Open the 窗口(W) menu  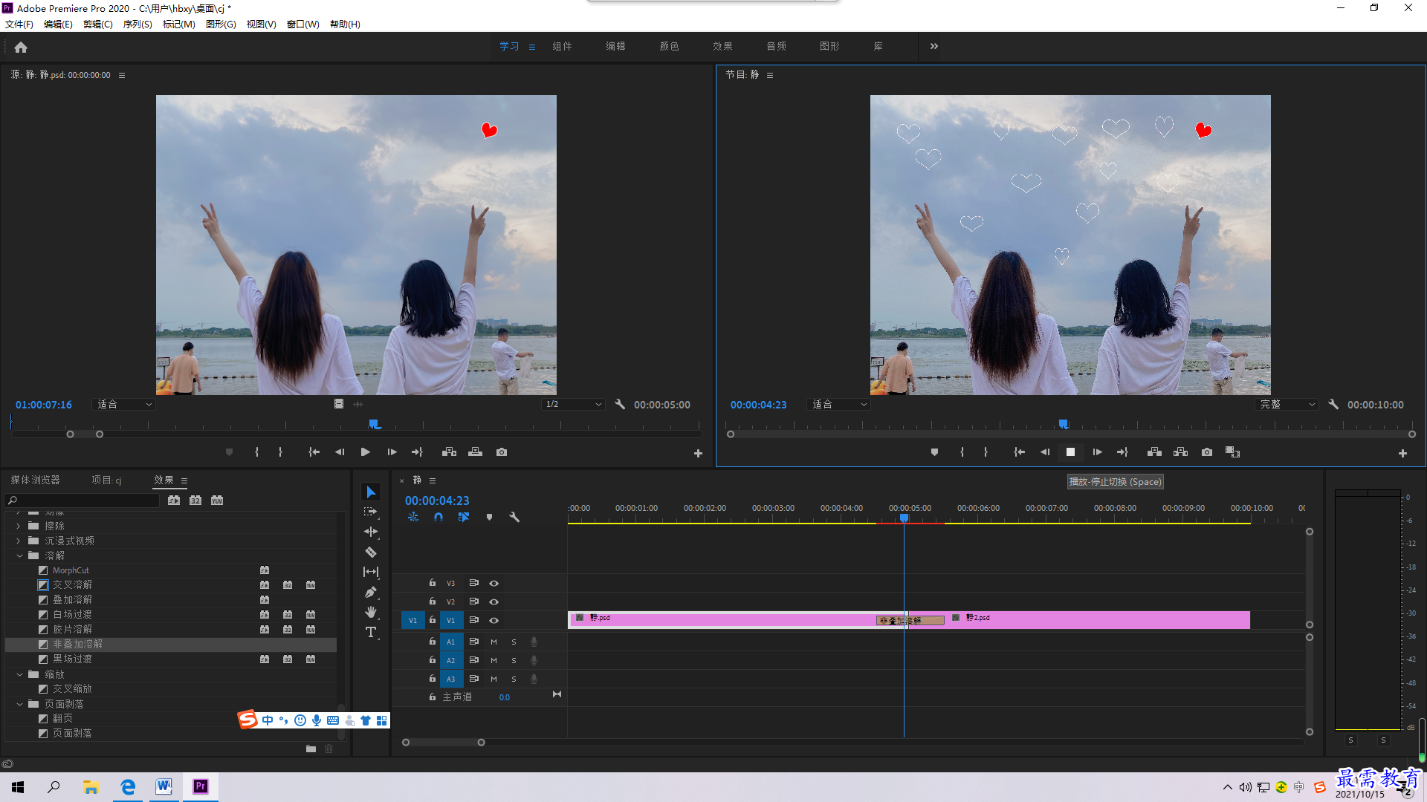(x=302, y=25)
